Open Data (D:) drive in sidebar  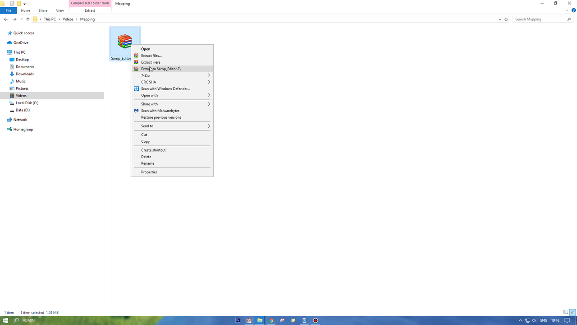23,110
